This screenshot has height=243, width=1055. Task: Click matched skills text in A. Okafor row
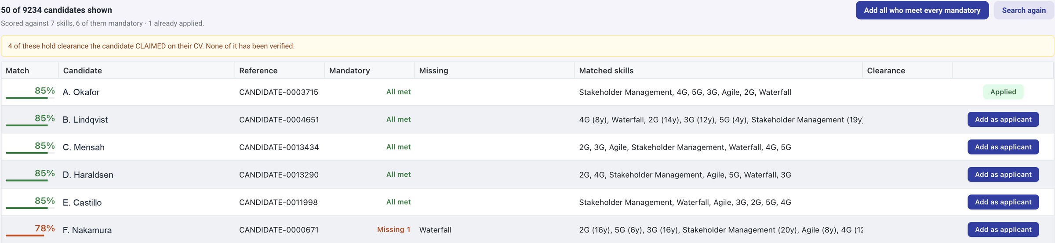point(685,92)
